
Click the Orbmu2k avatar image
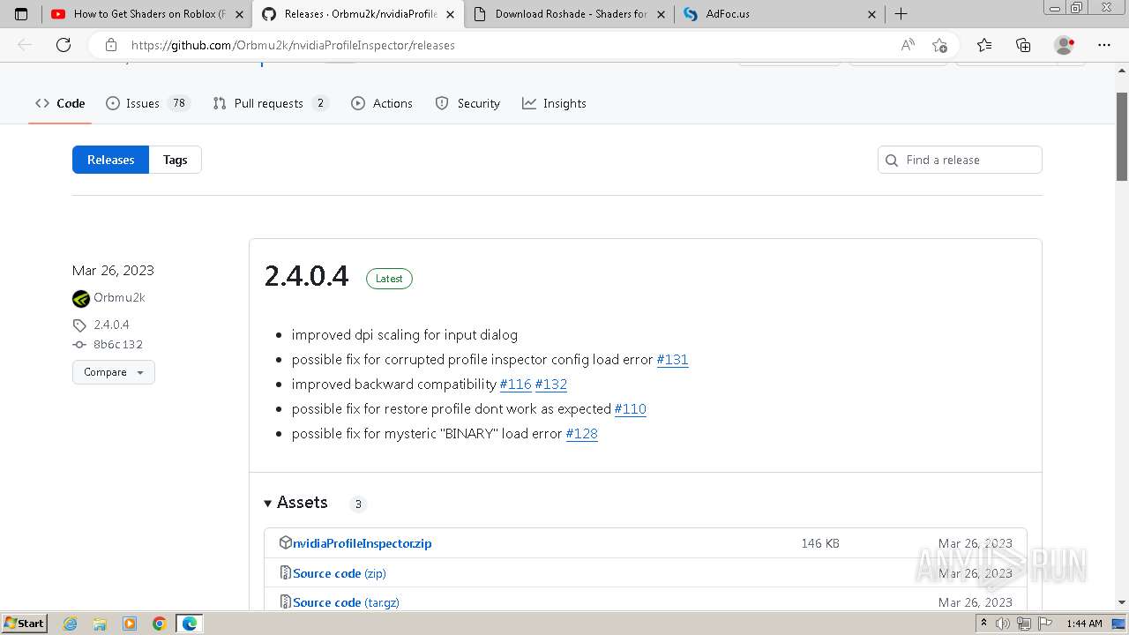[x=81, y=299]
